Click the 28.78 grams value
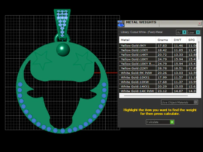 point(162,68)
